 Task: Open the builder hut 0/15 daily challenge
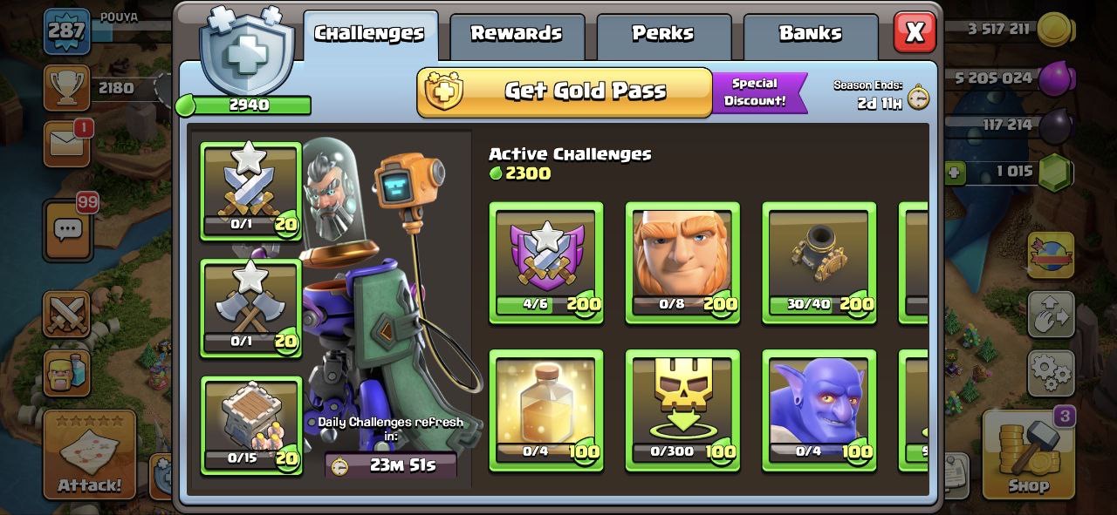tap(251, 425)
